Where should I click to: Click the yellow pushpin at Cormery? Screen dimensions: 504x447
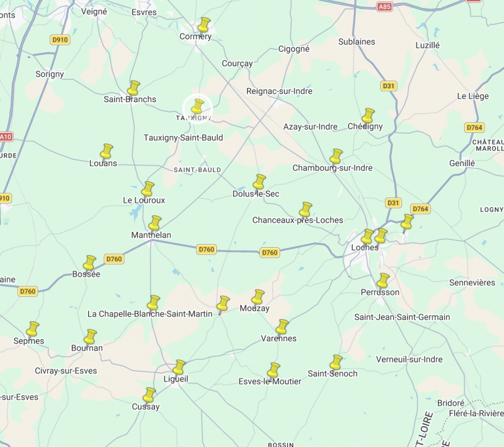[203, 25]
